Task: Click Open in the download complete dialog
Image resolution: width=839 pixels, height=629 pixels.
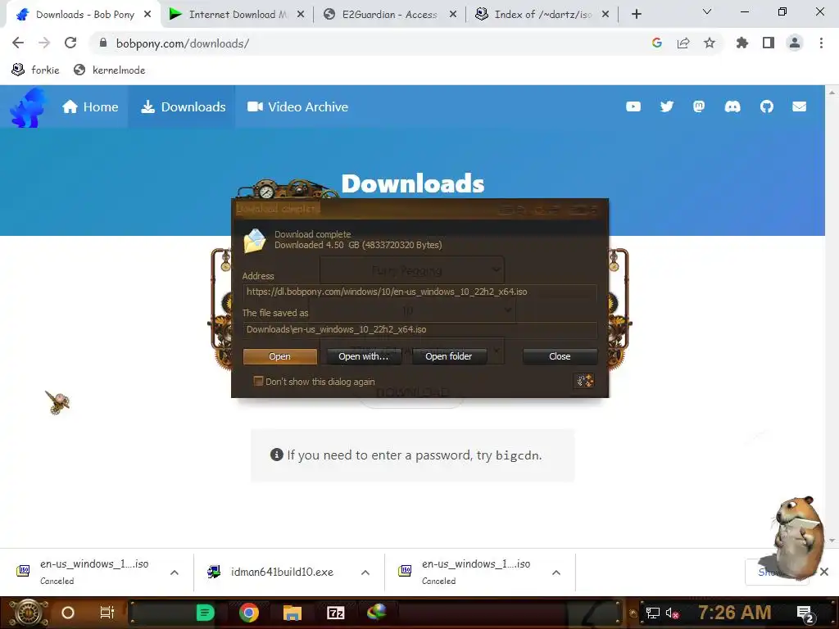Action: pos(280,356)
